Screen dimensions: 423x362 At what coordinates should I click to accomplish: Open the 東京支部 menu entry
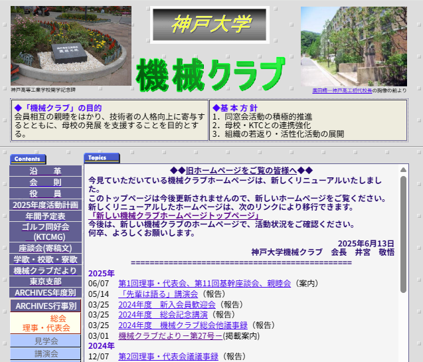coord(45,282)
